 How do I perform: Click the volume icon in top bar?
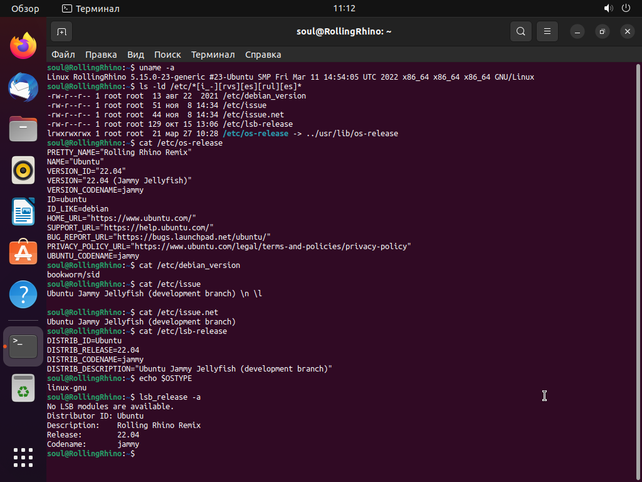click(608, 8)
